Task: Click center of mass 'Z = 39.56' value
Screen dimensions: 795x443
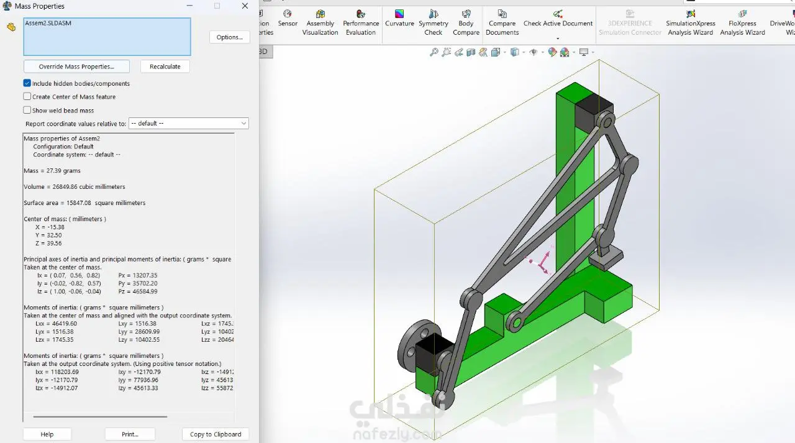Action: 48,244
